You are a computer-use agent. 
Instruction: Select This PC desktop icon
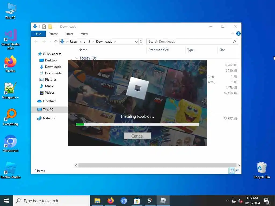tap(10, 11)
